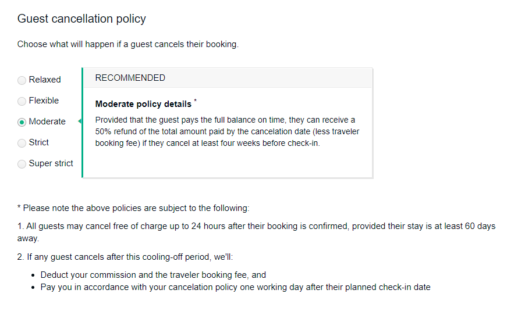518x315 pixels.
Task: Click the "Deduct your commission" bullet point
Action: tap(153, 275)
